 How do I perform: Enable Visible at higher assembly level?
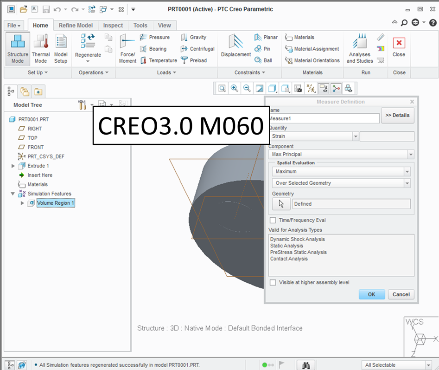[x=273, y=282]
